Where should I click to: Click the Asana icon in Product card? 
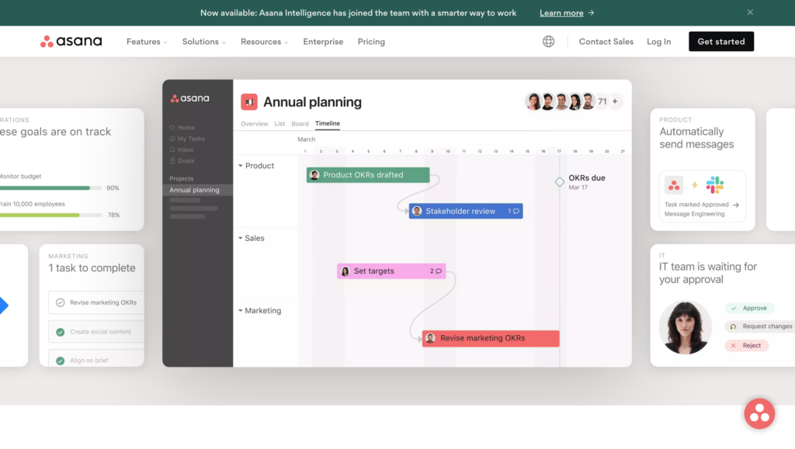(674, 185)
